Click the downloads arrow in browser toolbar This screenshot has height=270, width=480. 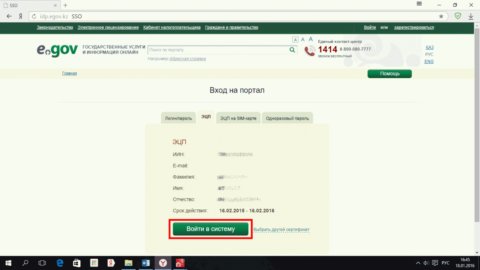pyautogui.click(x=471, y=16)
